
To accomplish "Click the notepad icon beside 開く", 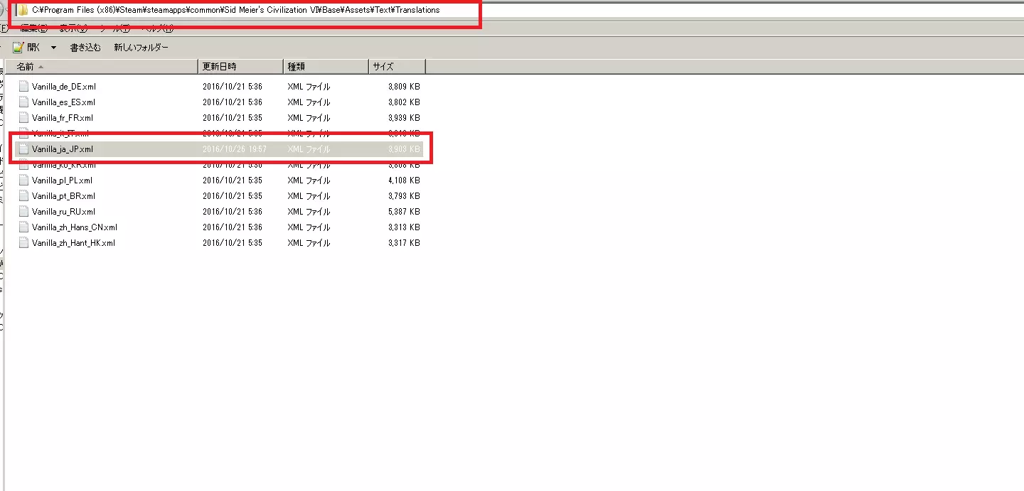I will pyautogui.click(x=18, y=47).
